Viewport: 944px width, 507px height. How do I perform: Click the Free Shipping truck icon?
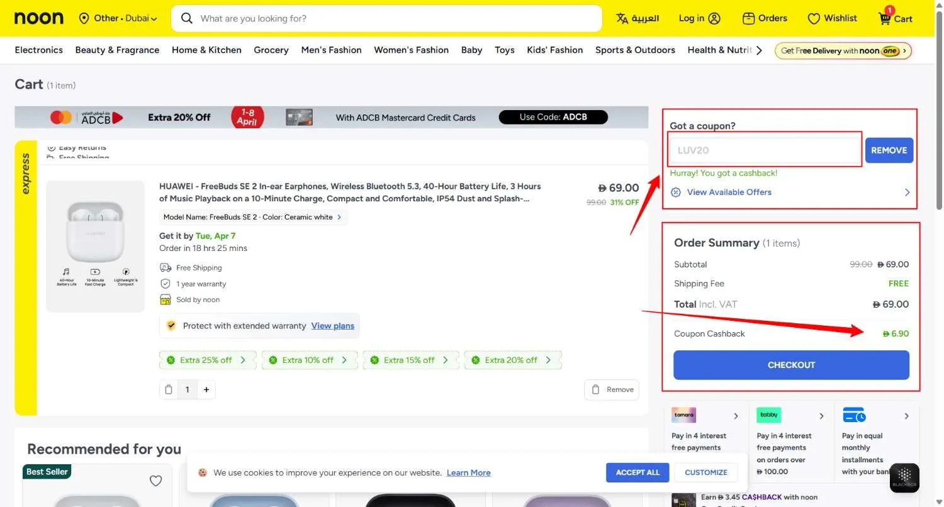[166, 267]
